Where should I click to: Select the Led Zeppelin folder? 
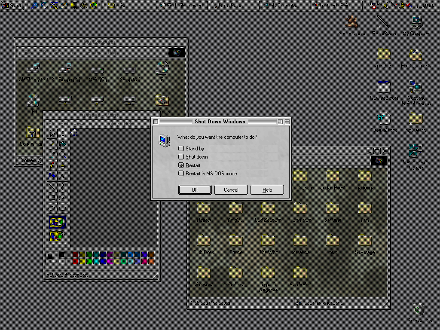pos(268,212)
